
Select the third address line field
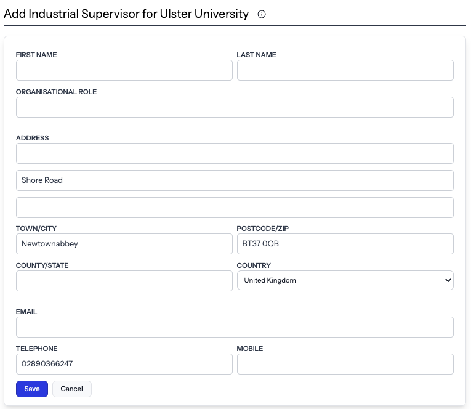point(235,208)
